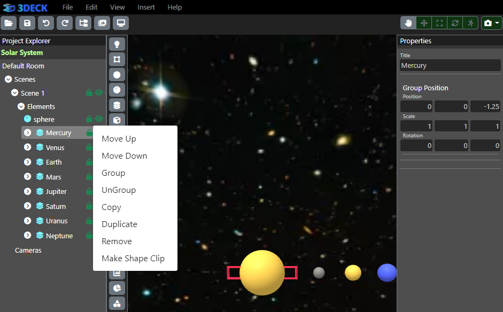Select Cameras in the Project Explorer
Viewport: 503px width, 312px height.
[28, 250]
